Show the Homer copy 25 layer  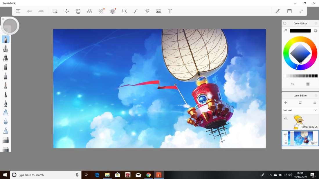(x=285, y=118)
